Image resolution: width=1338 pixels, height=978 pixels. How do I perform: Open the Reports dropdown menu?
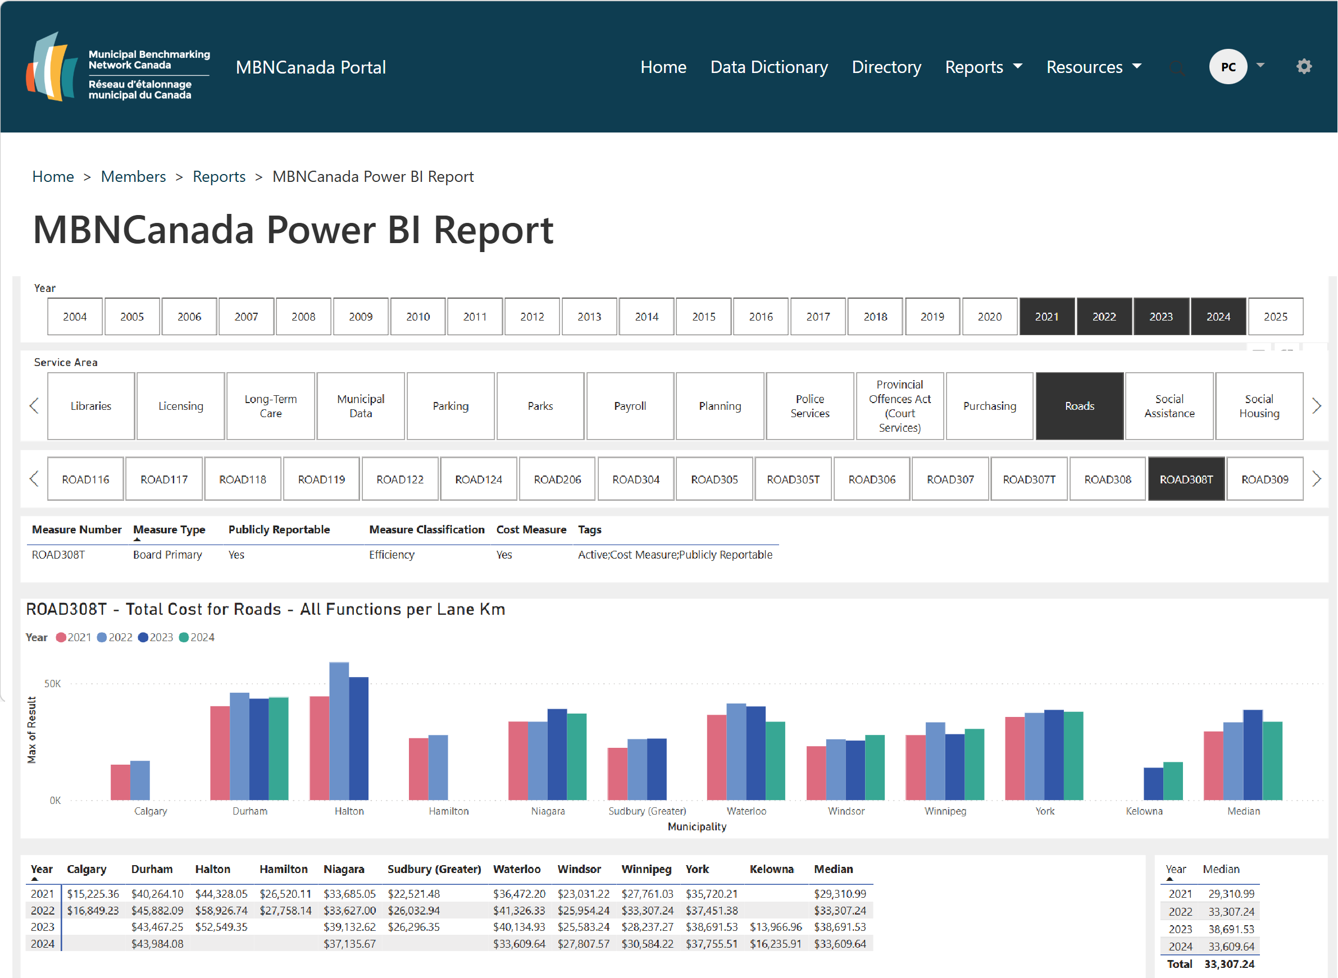(x=984, y=67)
